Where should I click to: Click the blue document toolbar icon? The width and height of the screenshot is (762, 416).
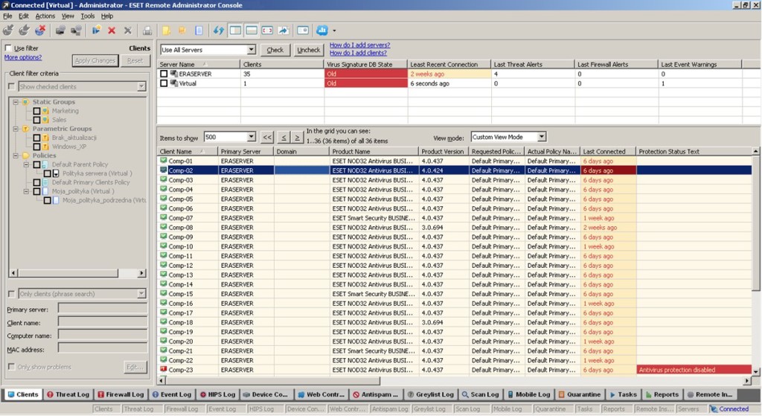click(x=199, y=31)
